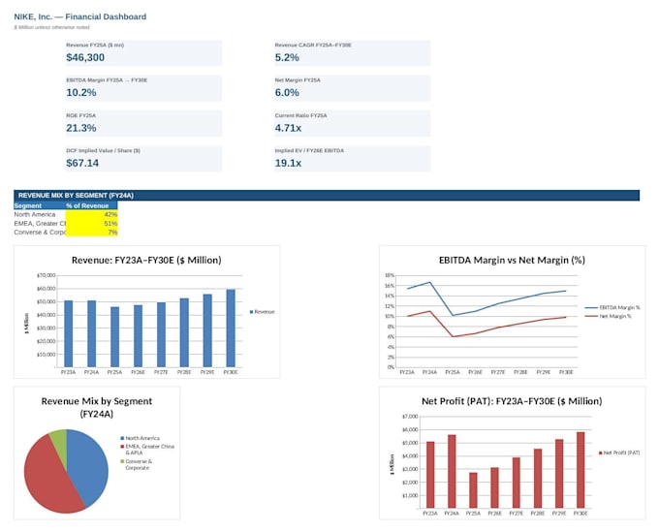The image size is (659, 532).
Task: Click the FY28E axis label in Revenue chart
Action: [184, 372]
